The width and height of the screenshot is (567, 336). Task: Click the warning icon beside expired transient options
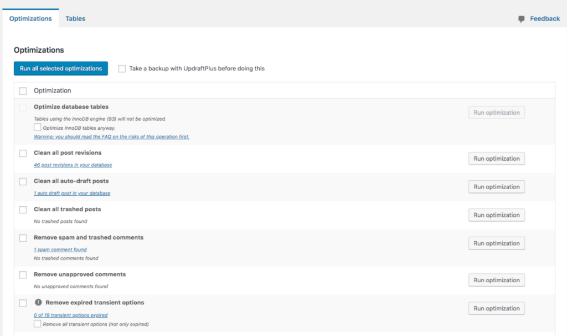click(38, 303)
